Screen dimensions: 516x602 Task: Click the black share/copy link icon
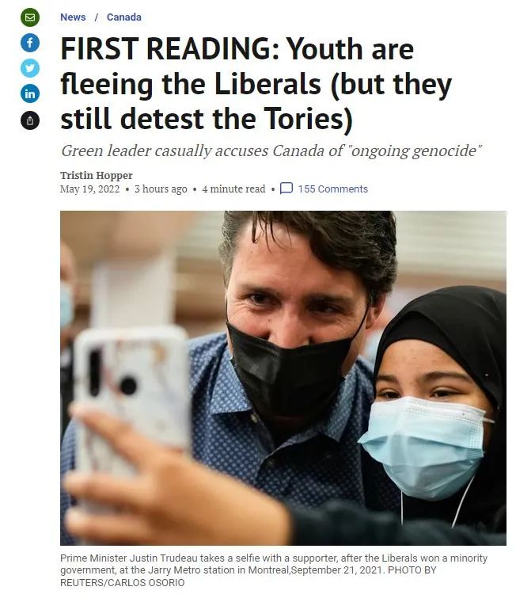tap(30, 120)
